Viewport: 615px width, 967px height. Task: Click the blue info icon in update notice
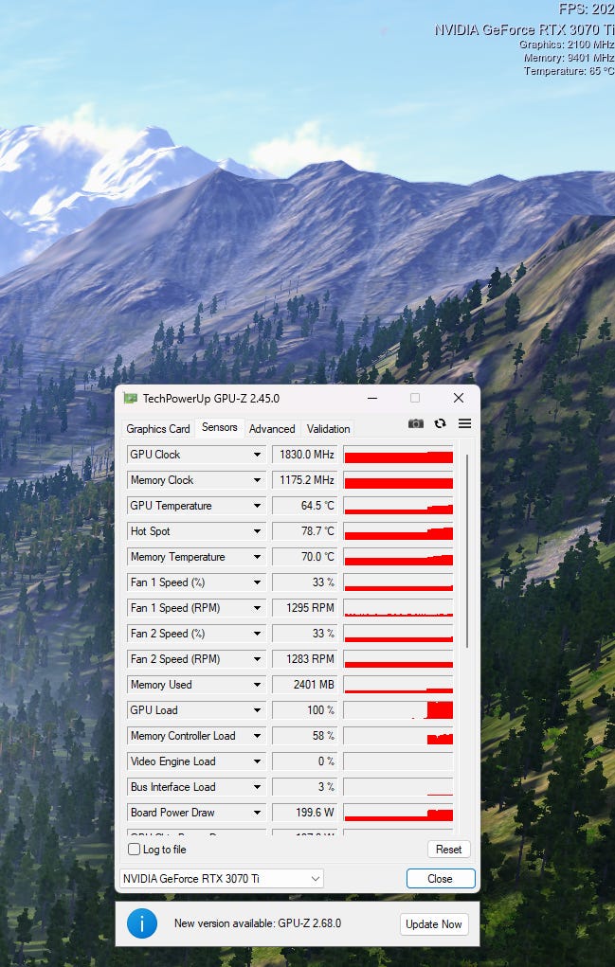(142, 923)
